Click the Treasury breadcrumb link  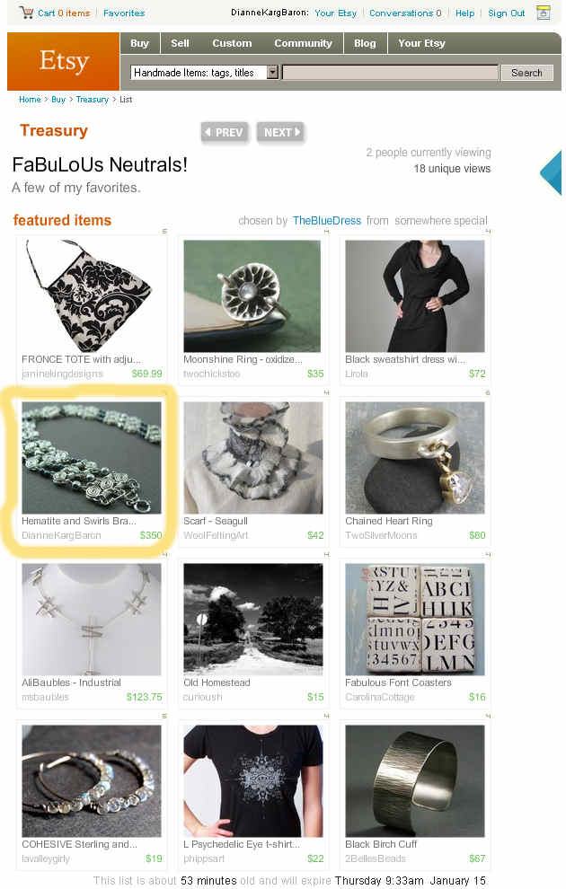[x=92, y=99]
